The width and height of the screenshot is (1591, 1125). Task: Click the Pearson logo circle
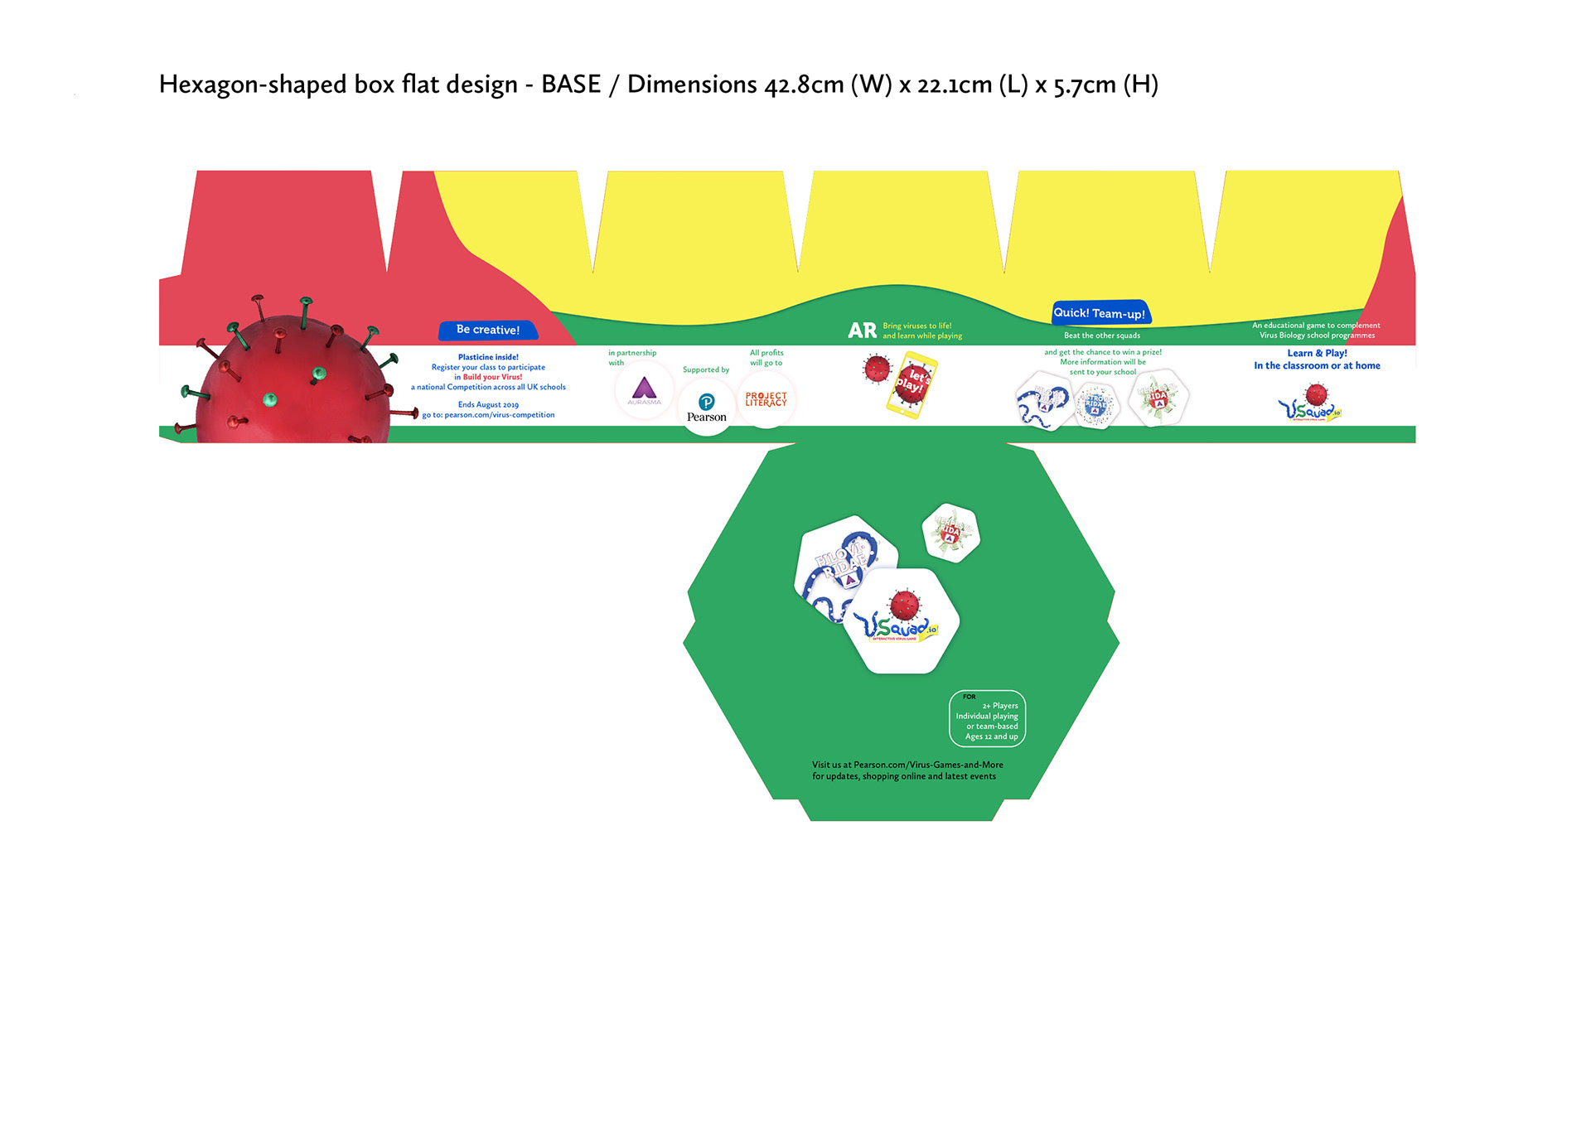706,408
